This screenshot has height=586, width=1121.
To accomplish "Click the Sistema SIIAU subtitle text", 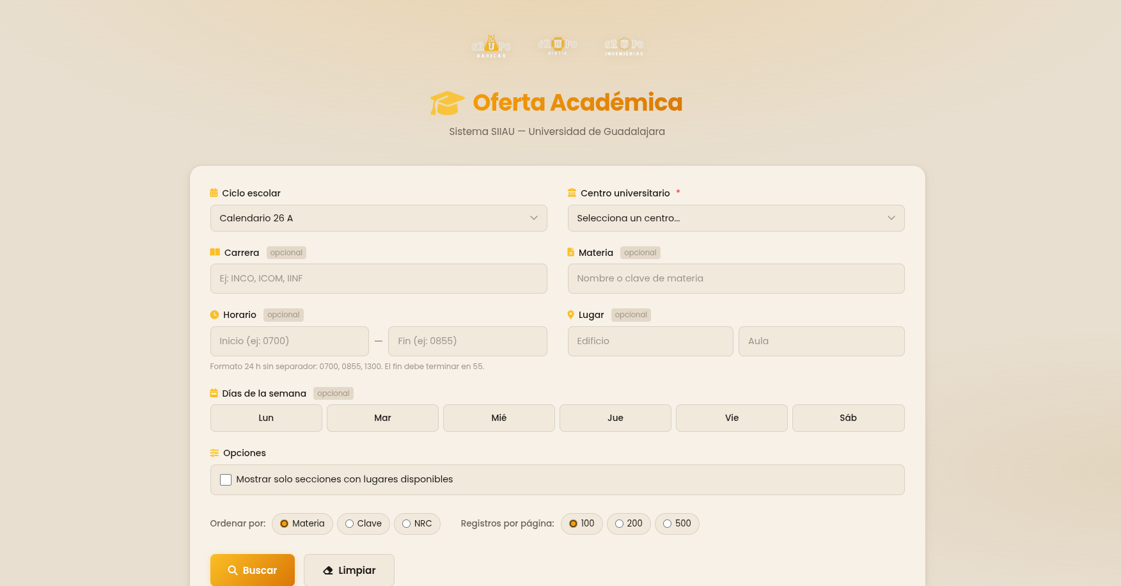I will point(557,131).
